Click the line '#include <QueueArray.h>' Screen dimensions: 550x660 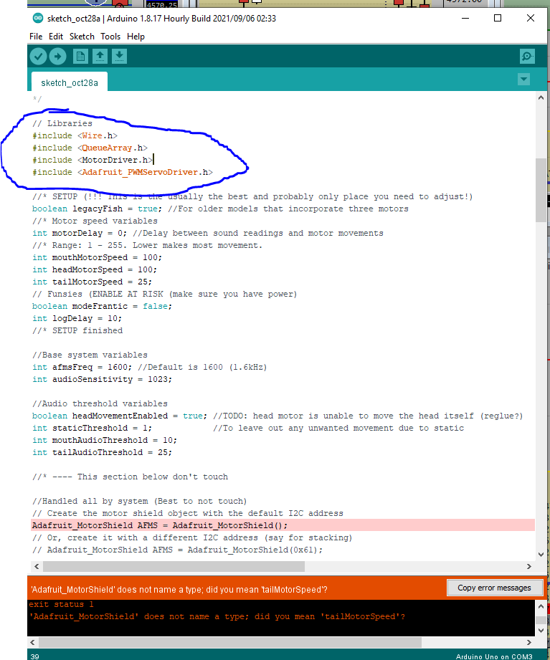(90, 148)
